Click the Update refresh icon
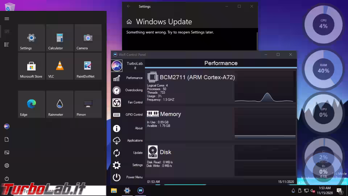The height and width of the screenshot is (196, 348). [117, 153]
